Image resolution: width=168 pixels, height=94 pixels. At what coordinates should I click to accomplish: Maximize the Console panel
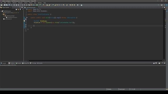[x=165, y=63]
